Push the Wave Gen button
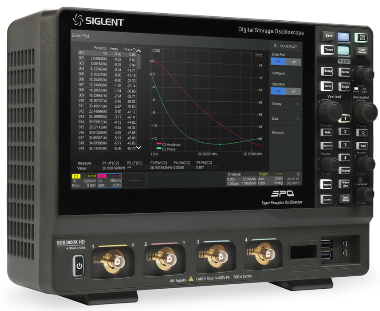Image resolution: width=380 pixels, height=311 pixels. coord(345,184)
